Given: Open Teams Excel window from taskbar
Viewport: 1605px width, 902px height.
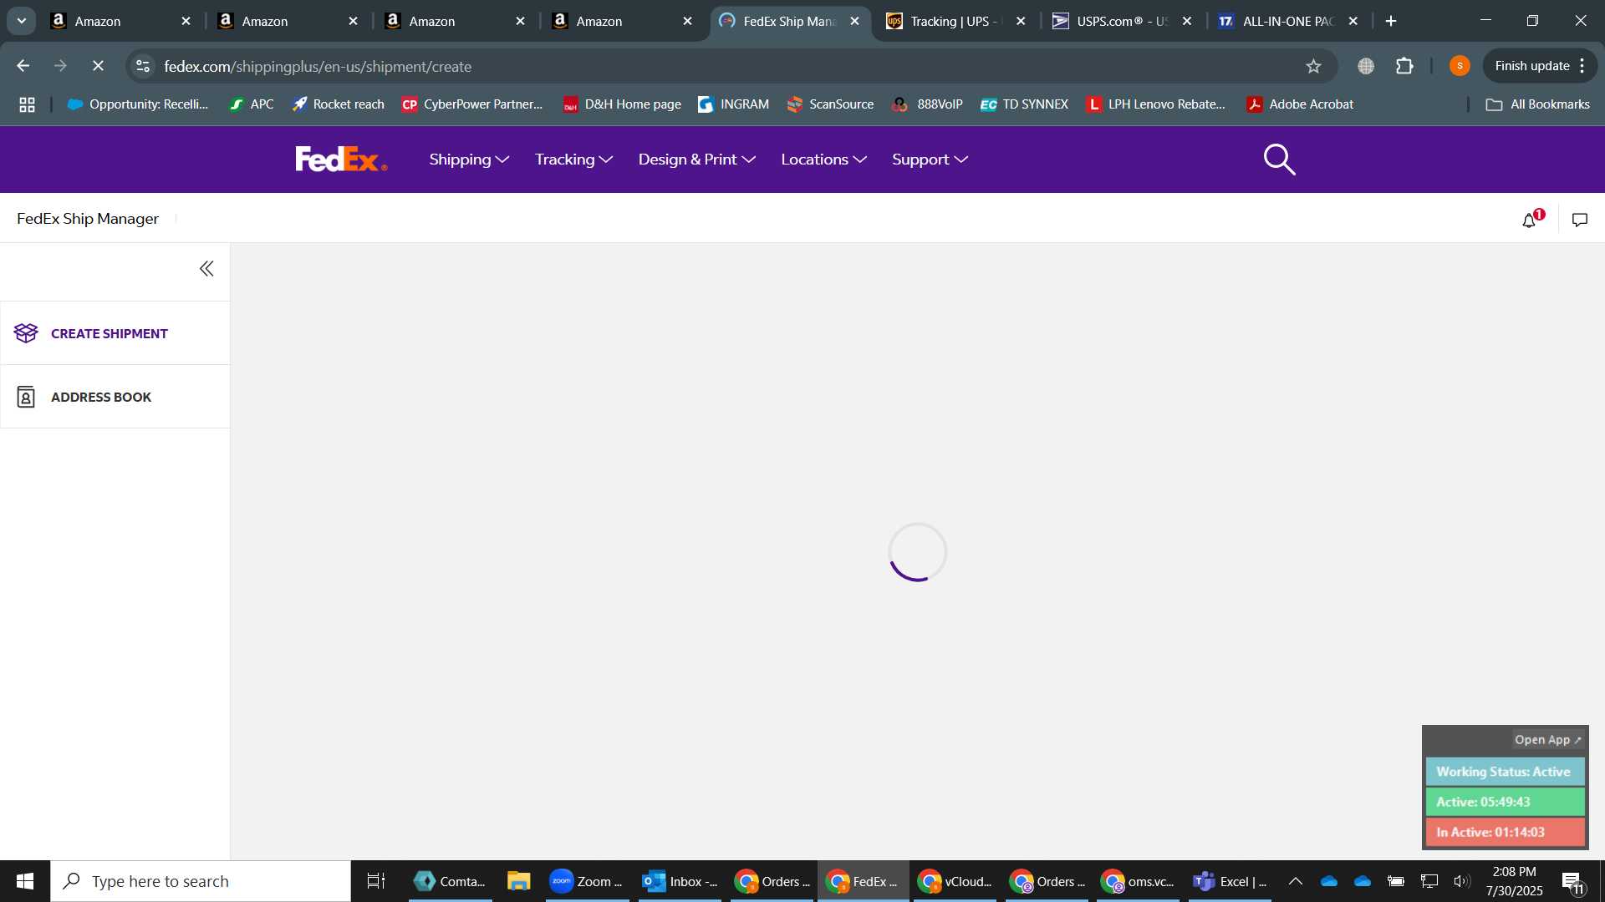Looking at the screenshot, I should [x=1230, y=881].
